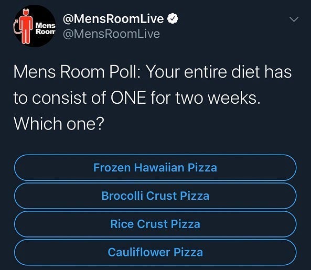Screen dimensions: 311x270
Task: Click the word Cauliflower in last option
Action: tap(139, 252)
